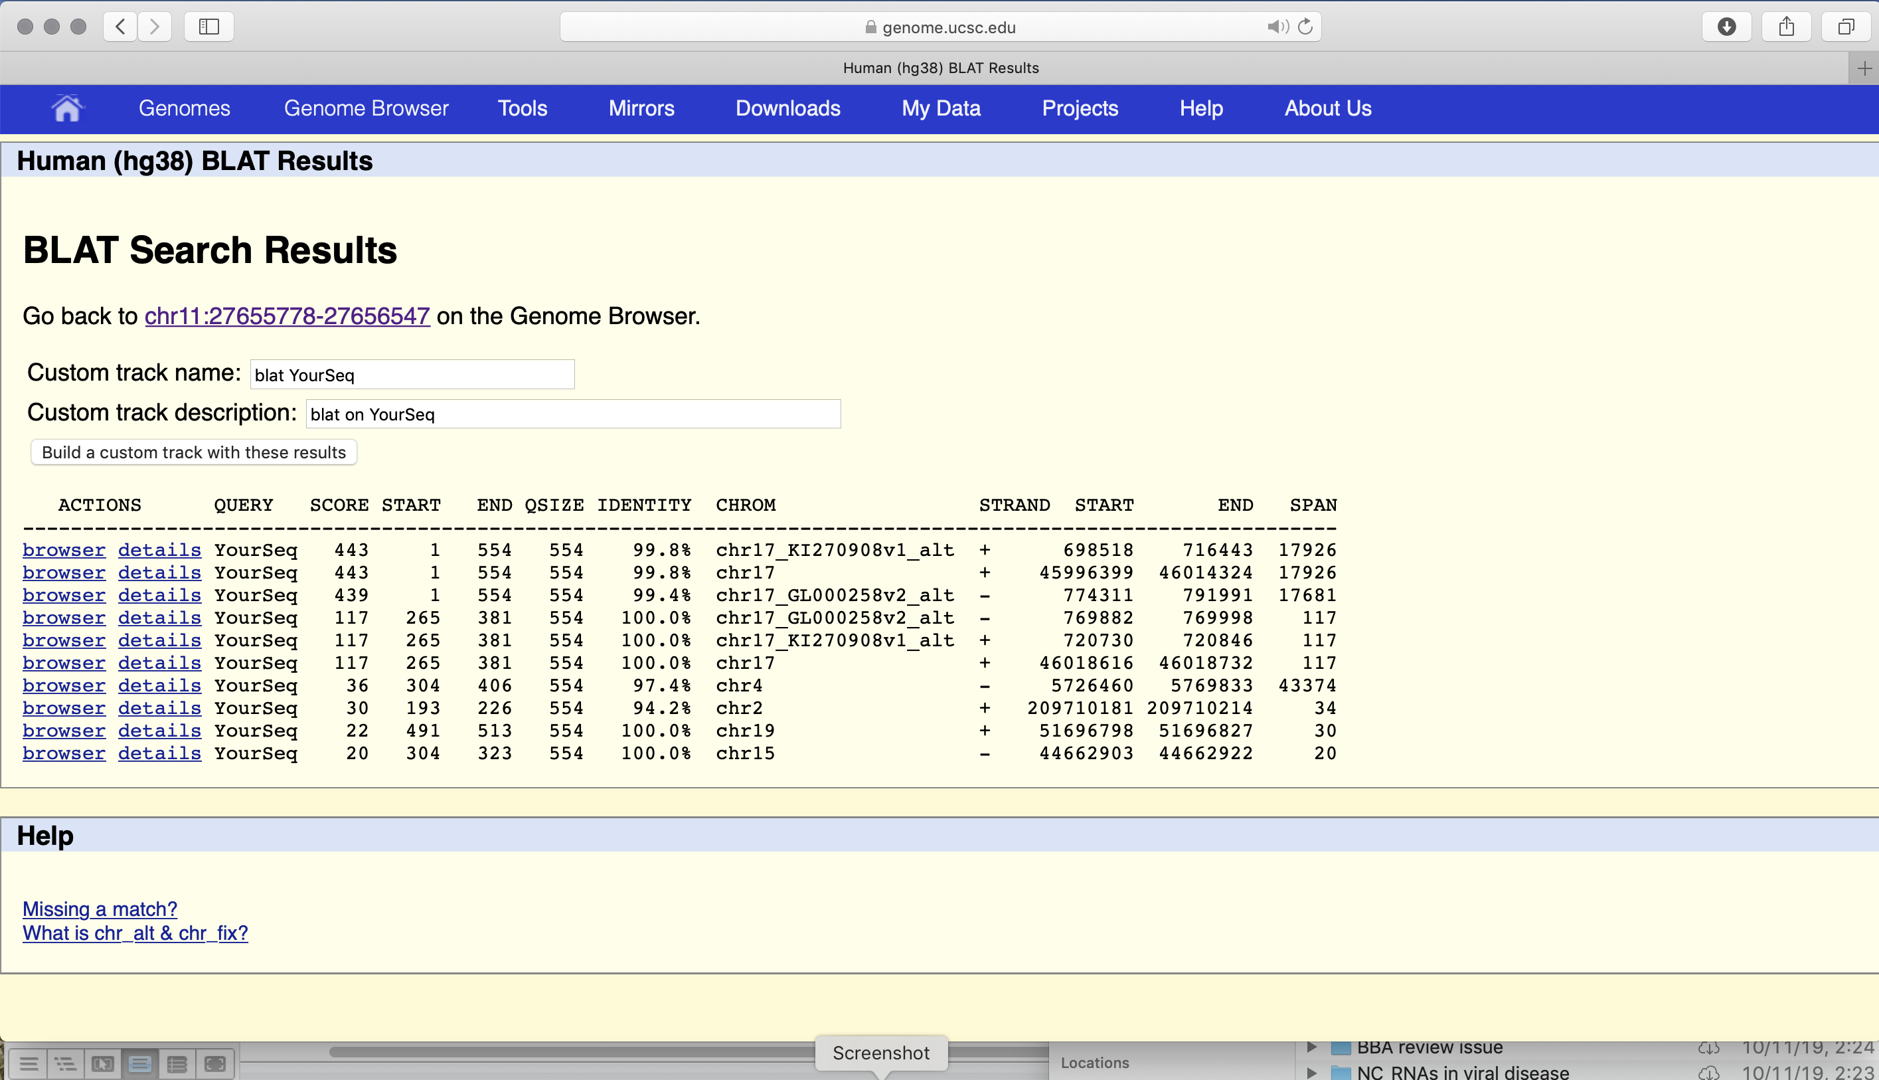Add a new tab with the plus button
This screenshot has height=1080, width=1879.
(x=1864, y=69)
